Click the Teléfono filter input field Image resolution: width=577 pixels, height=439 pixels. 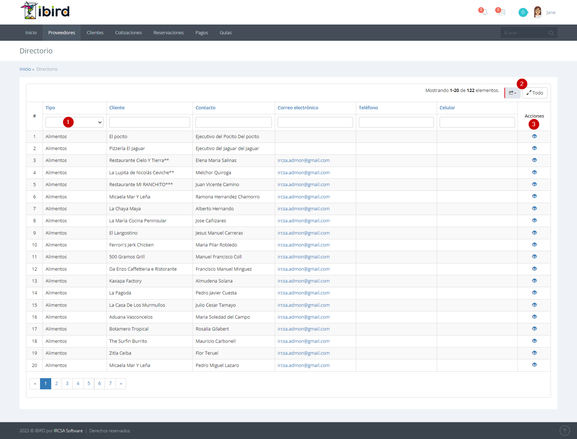pos(396,122)
